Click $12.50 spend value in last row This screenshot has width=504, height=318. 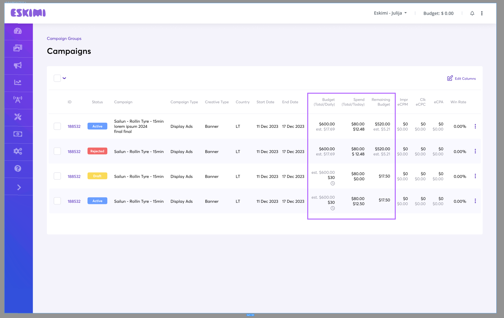pos(359,204)
